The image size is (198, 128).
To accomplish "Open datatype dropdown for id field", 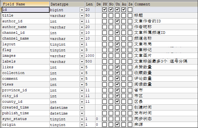I will [x=82, y=10].
